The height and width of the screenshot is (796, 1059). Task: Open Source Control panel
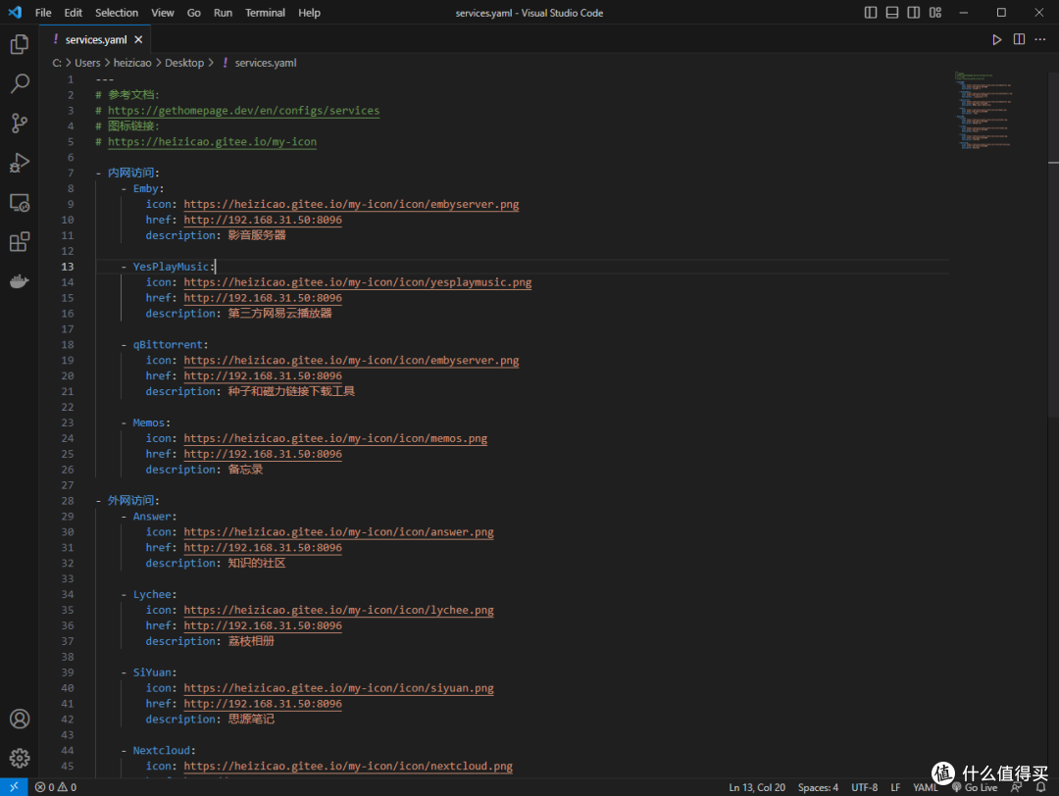point(20,123)
